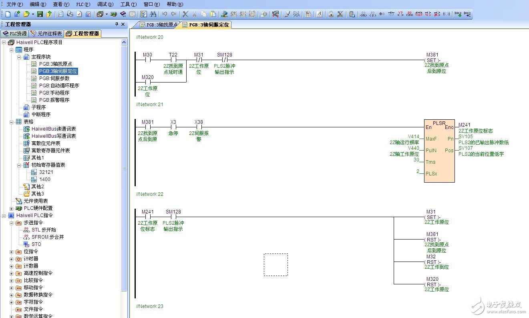Image resolution: width=529 pixels, height=318 pixels.
Task: Switch to the PGB:3轴找原点 editor tab
Action: [x=158, y=25]
